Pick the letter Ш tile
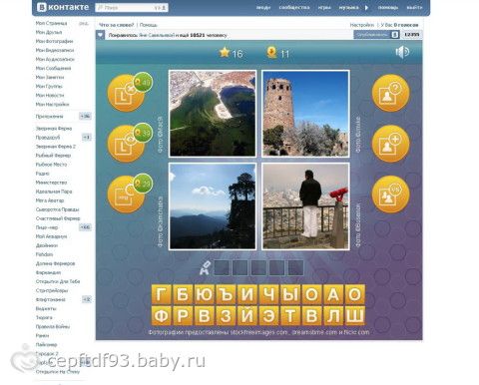The height and width of the screenshot is (385, 479). tap(354, 315)
